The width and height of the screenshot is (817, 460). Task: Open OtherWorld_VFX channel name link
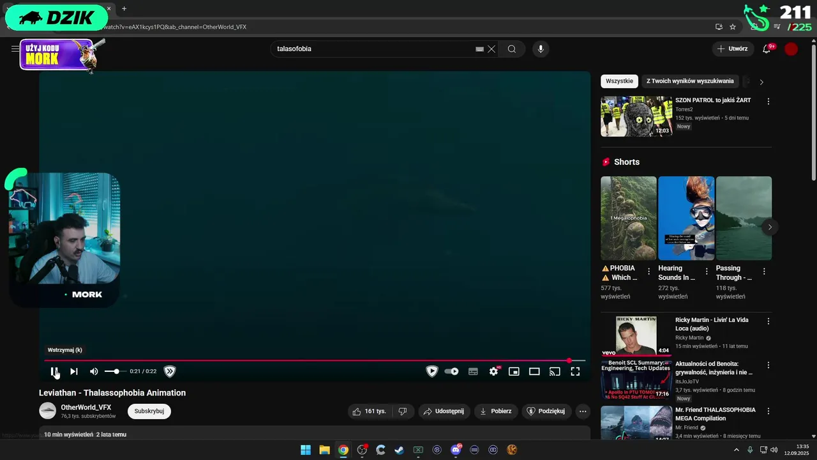click(x=86, y=407)
